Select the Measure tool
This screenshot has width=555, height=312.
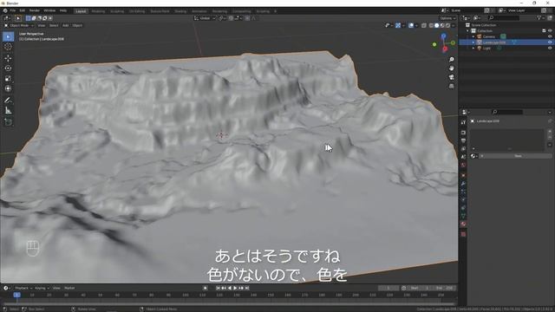8,111
